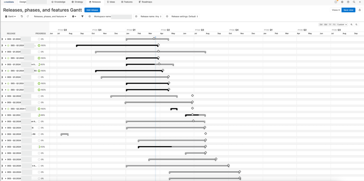Click the share/export icon beside Save view
This screenshot has height=181, width=364.
(360, 10)
